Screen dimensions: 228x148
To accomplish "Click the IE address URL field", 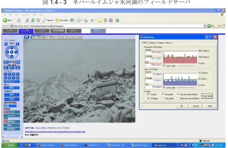I will [107, 26].
